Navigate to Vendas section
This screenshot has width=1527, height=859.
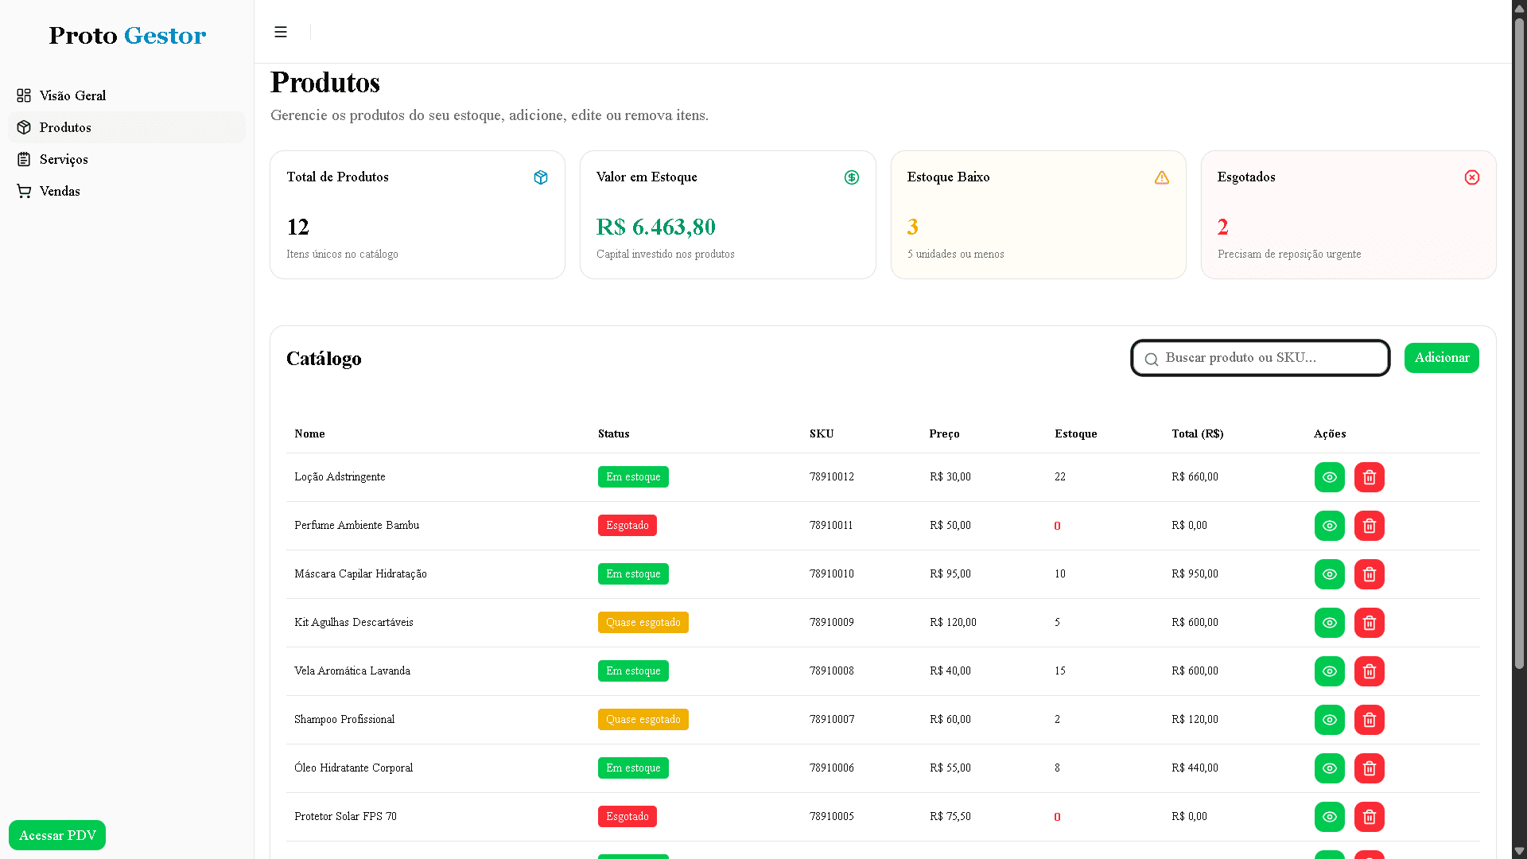60,191
